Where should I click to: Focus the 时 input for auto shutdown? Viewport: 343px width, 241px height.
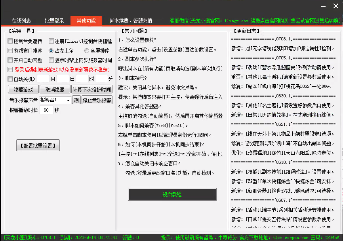coord(82,79)
